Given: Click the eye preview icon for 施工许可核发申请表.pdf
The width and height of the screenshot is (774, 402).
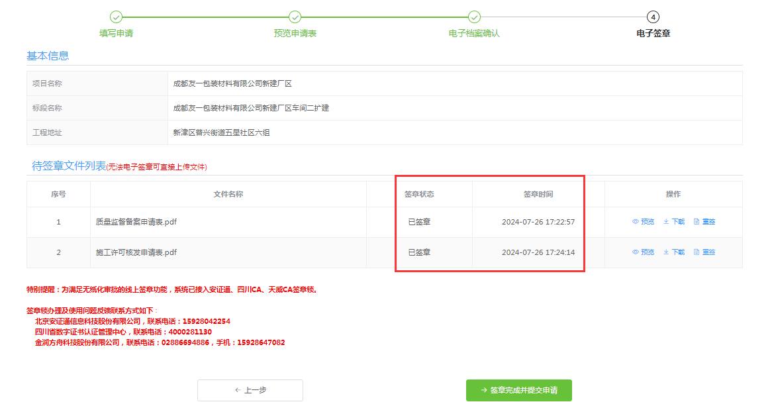Looking at the screenshot, I should tap(636, 252).
